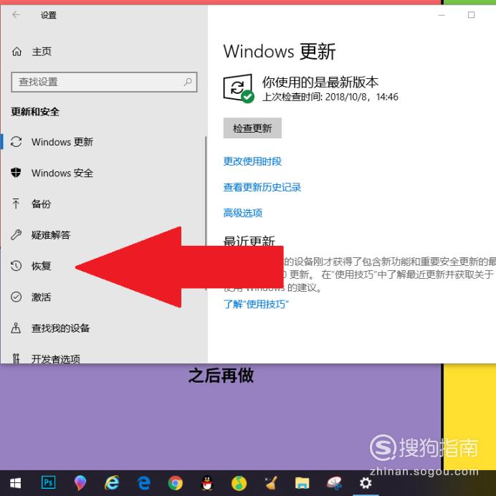496x496 pixels.
Task: Launch Photoshop from the taskbar
Action: point(49,483)
